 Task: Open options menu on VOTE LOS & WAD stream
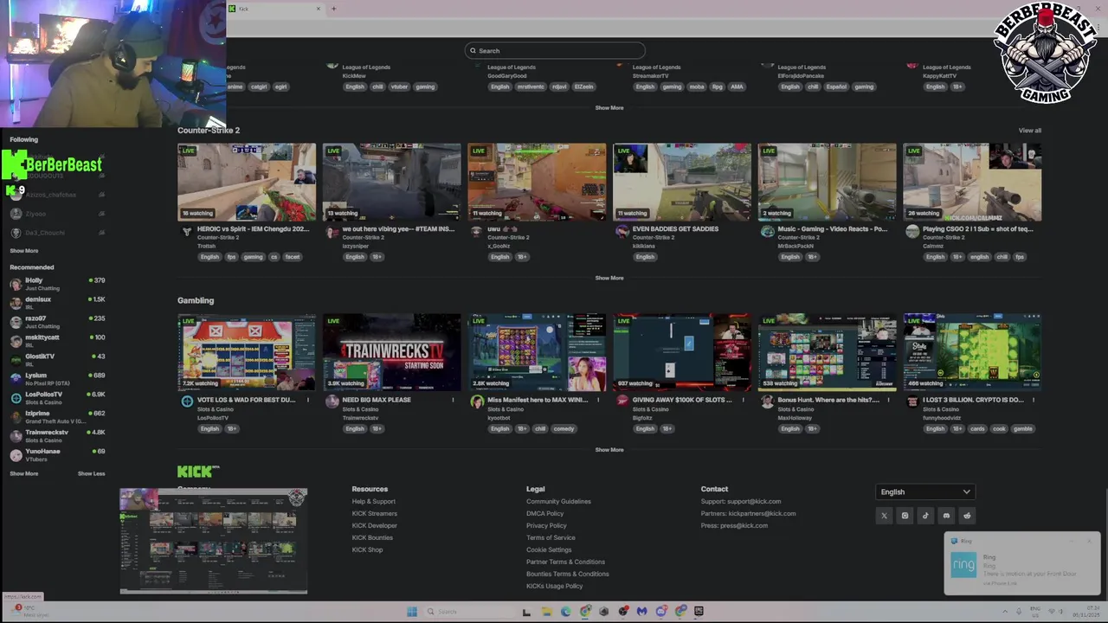coord(307,400)
